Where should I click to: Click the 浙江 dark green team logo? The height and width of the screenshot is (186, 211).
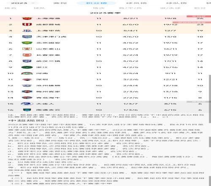pos(27,67)
